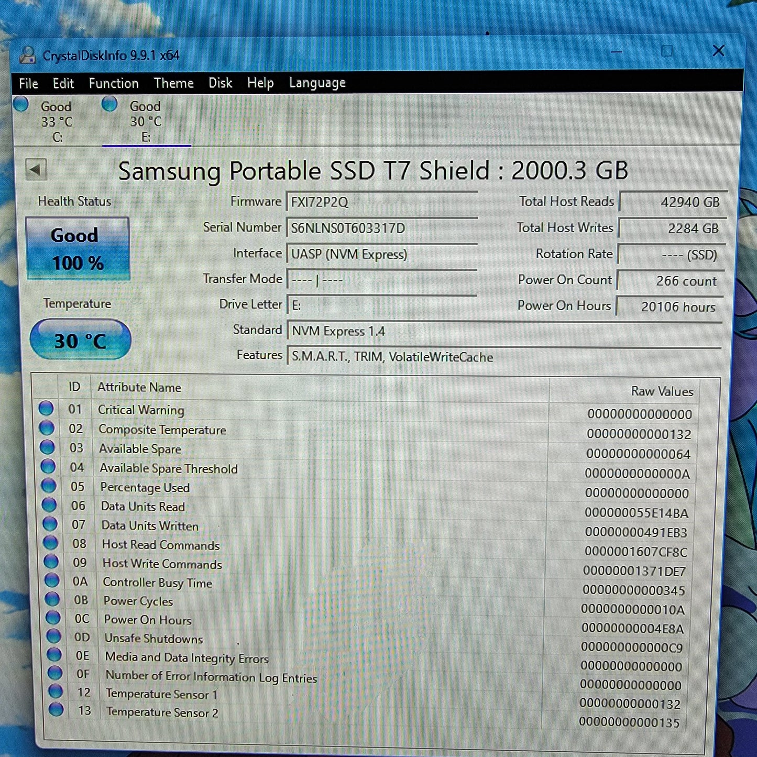Open the File menu
757x757 pixels.
[28, 83]
